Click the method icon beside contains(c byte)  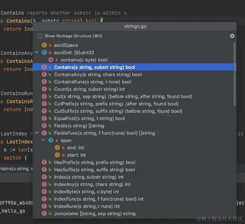tap(51, 60)
